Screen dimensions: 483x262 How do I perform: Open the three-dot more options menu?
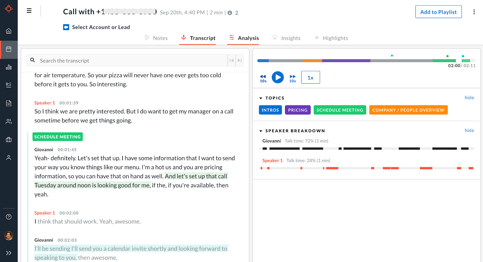point(474,12)
